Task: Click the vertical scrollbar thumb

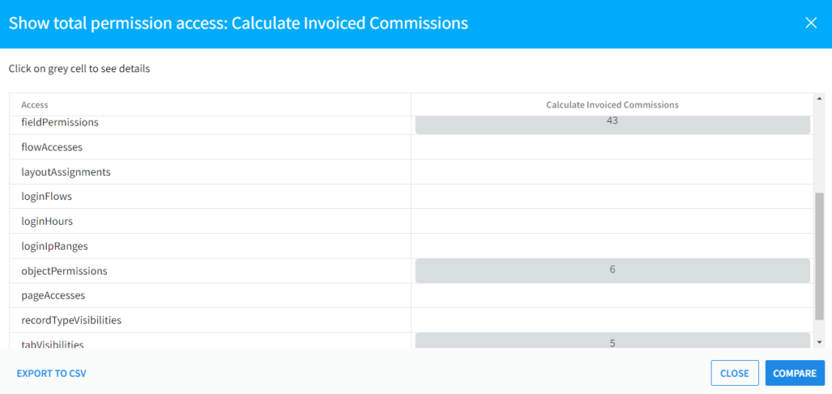Action: pyautogui.click(x=819, y=256)
